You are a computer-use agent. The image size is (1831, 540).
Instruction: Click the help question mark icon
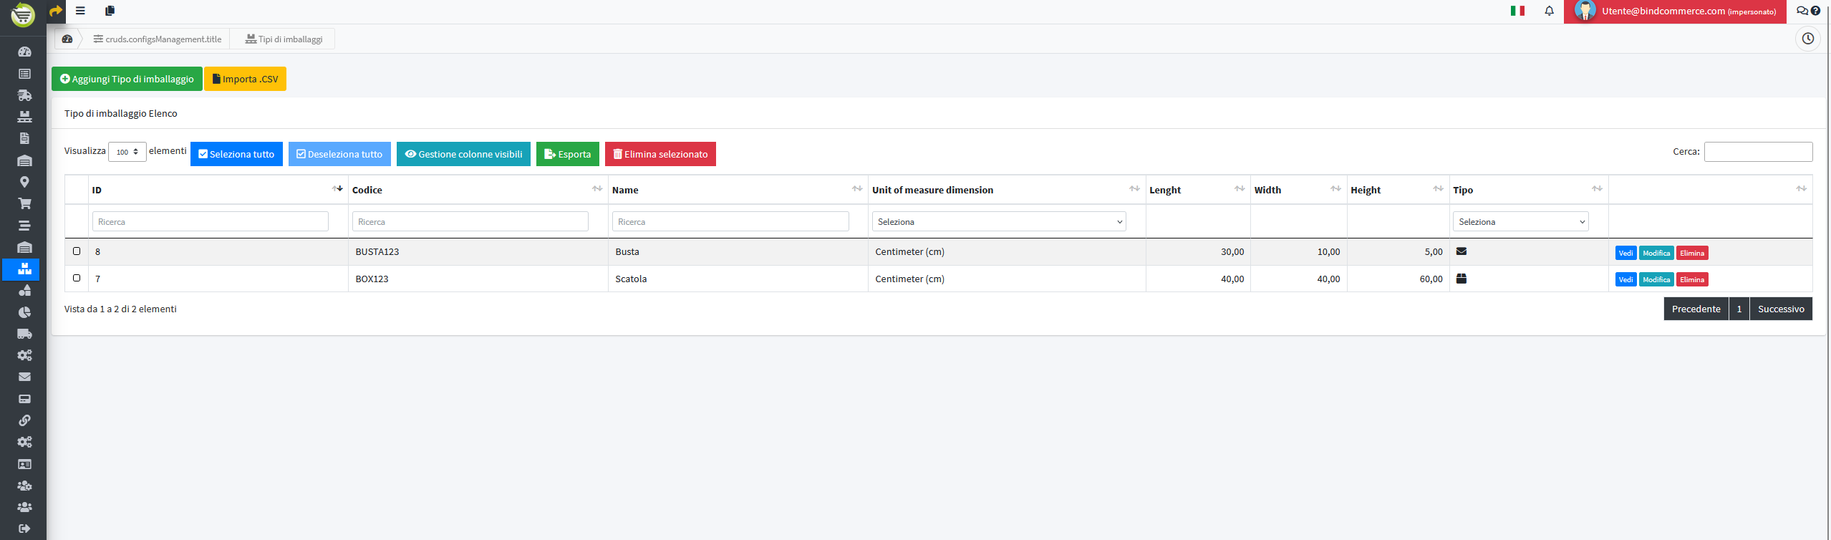point(1815,11)
